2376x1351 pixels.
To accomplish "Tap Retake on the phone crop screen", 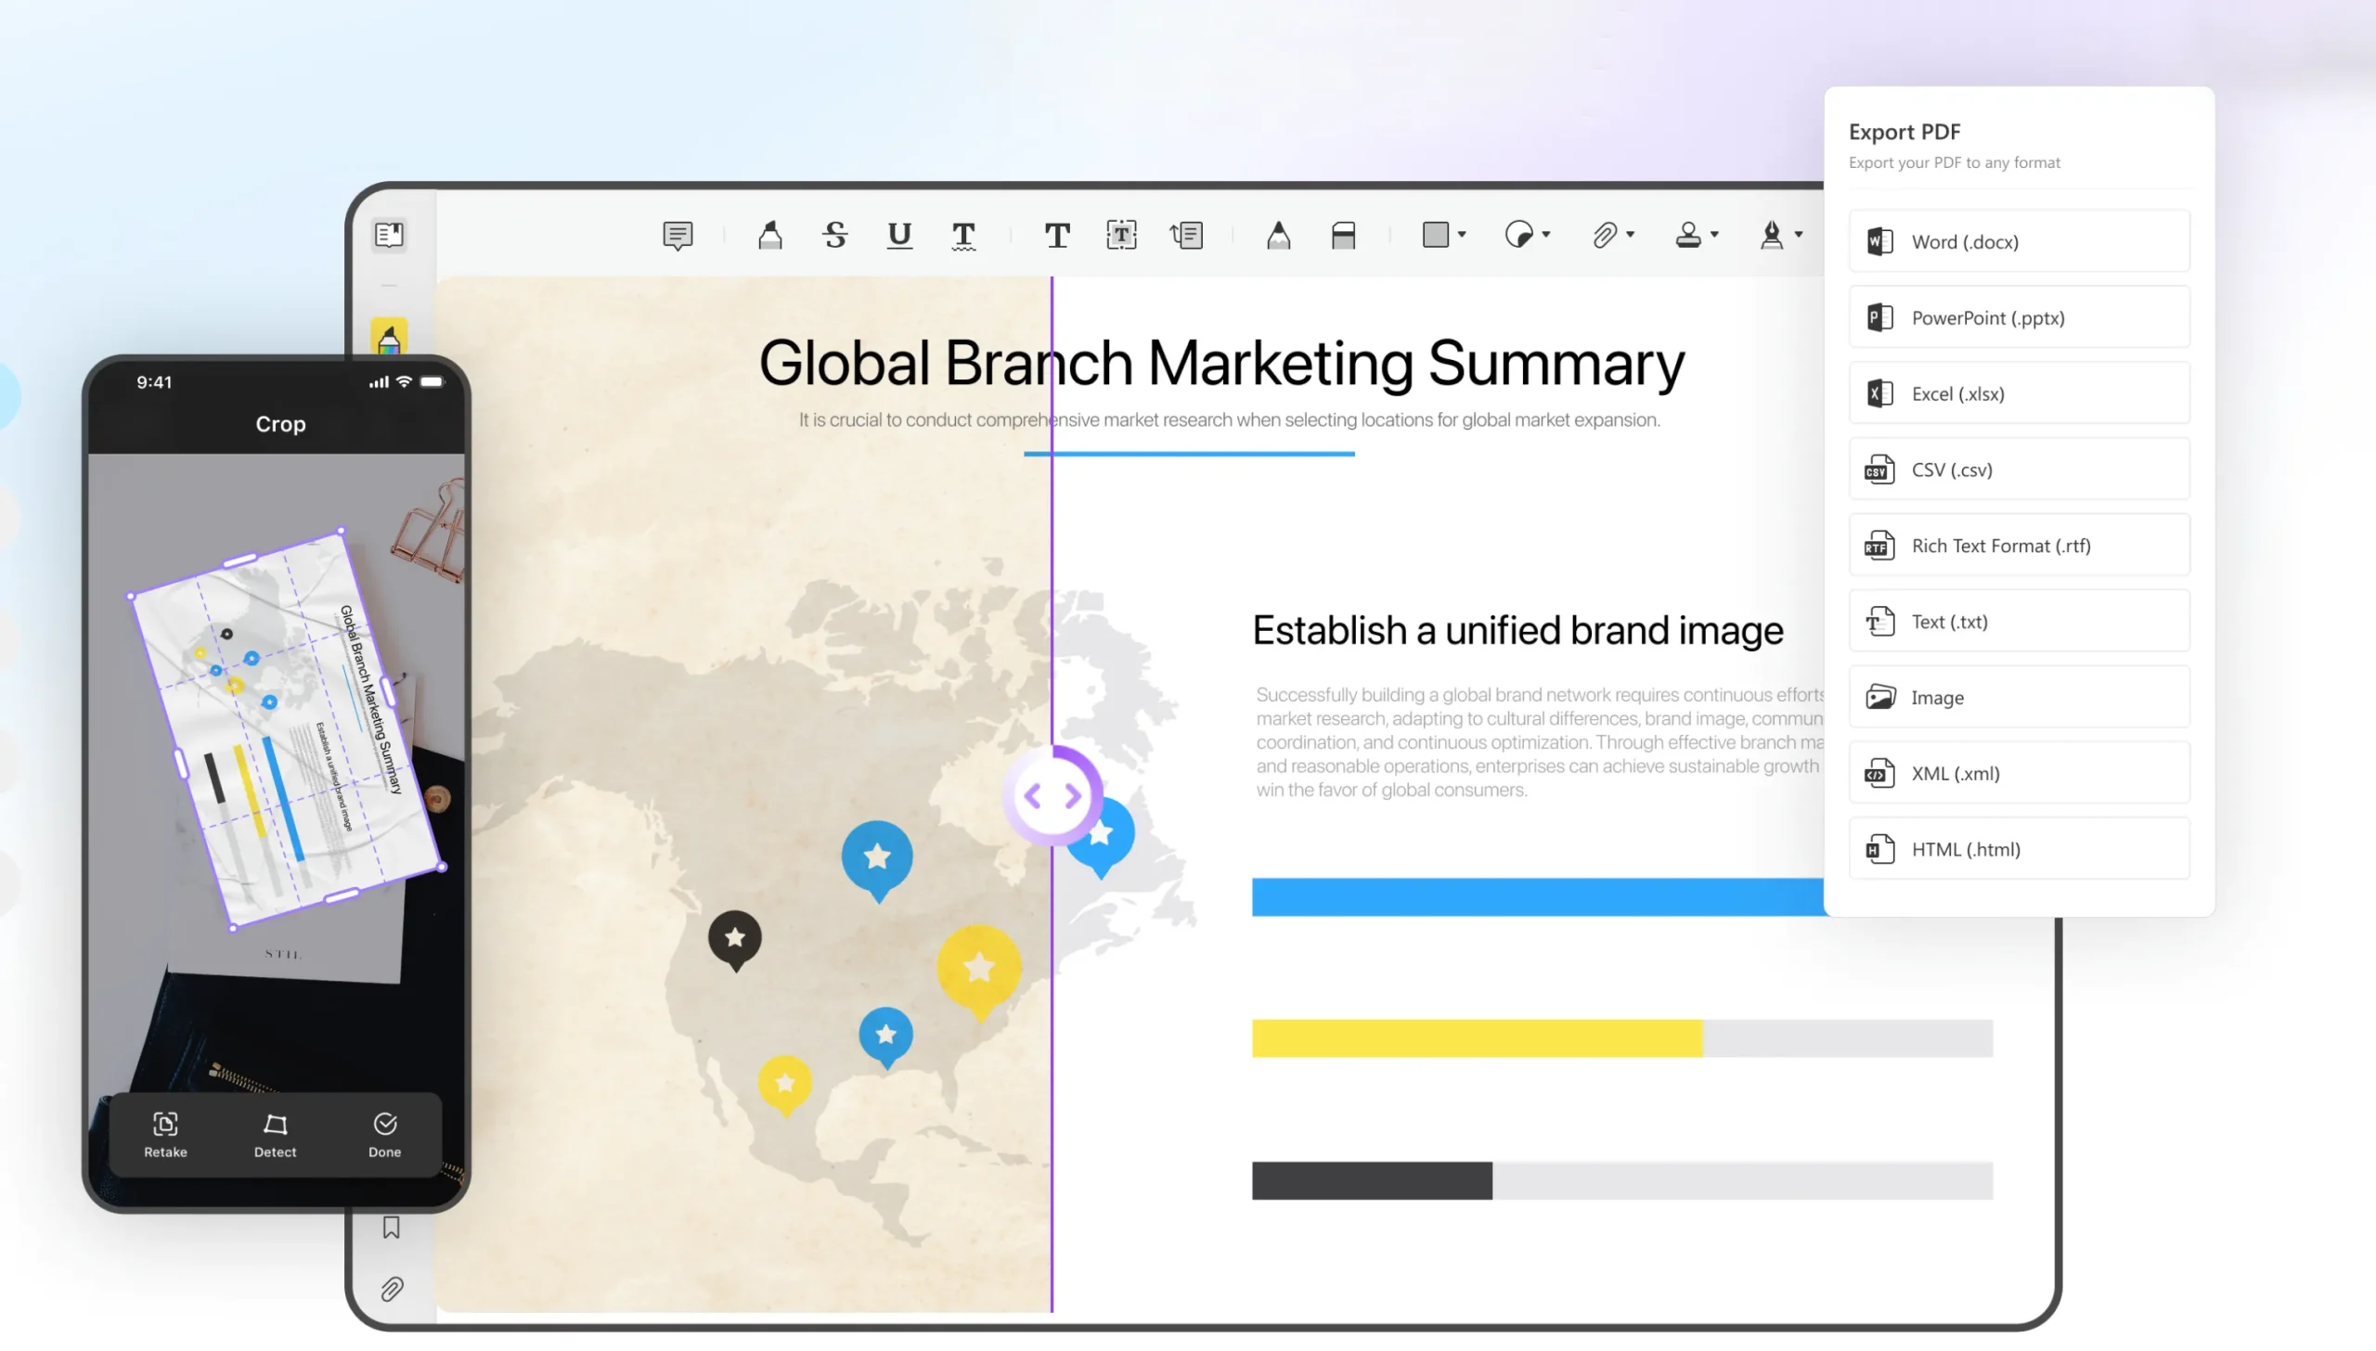I will [x=165, y=1134].
